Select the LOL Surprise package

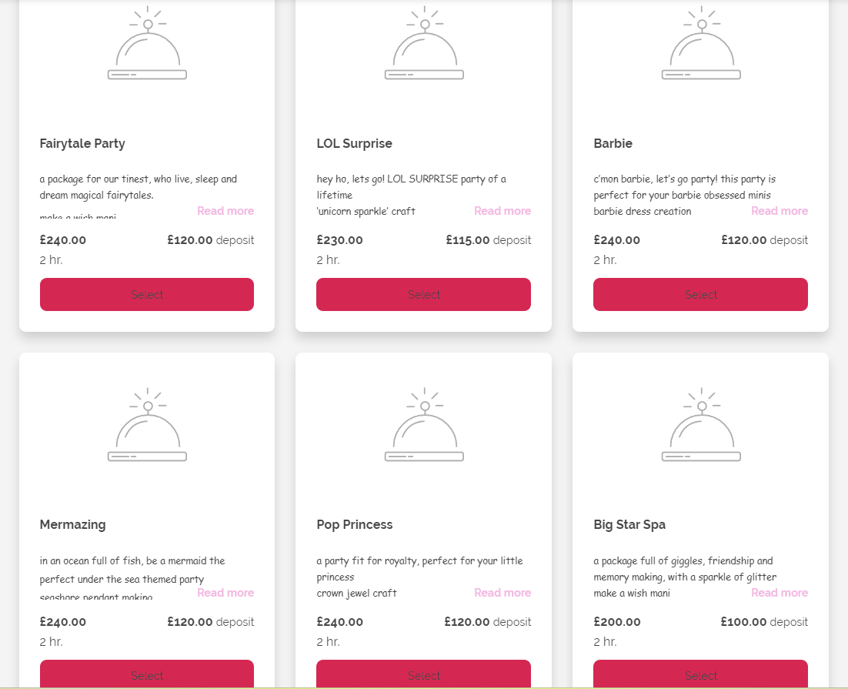click(x=424, y=295)
